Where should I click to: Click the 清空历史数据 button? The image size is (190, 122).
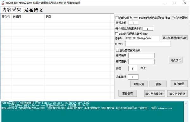pos(177,94)
